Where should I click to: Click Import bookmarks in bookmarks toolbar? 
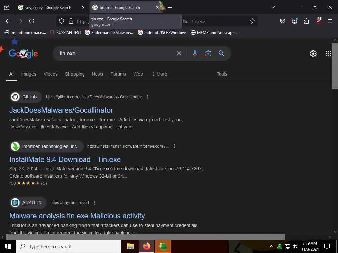pos(25,33)
